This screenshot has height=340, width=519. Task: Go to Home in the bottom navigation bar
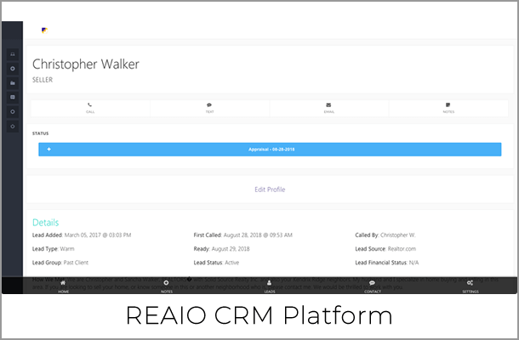point(63,286)
